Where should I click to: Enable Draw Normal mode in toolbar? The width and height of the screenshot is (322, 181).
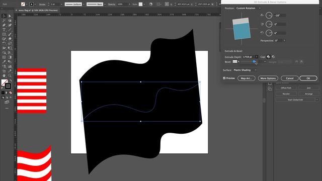[x=3, y=98]
